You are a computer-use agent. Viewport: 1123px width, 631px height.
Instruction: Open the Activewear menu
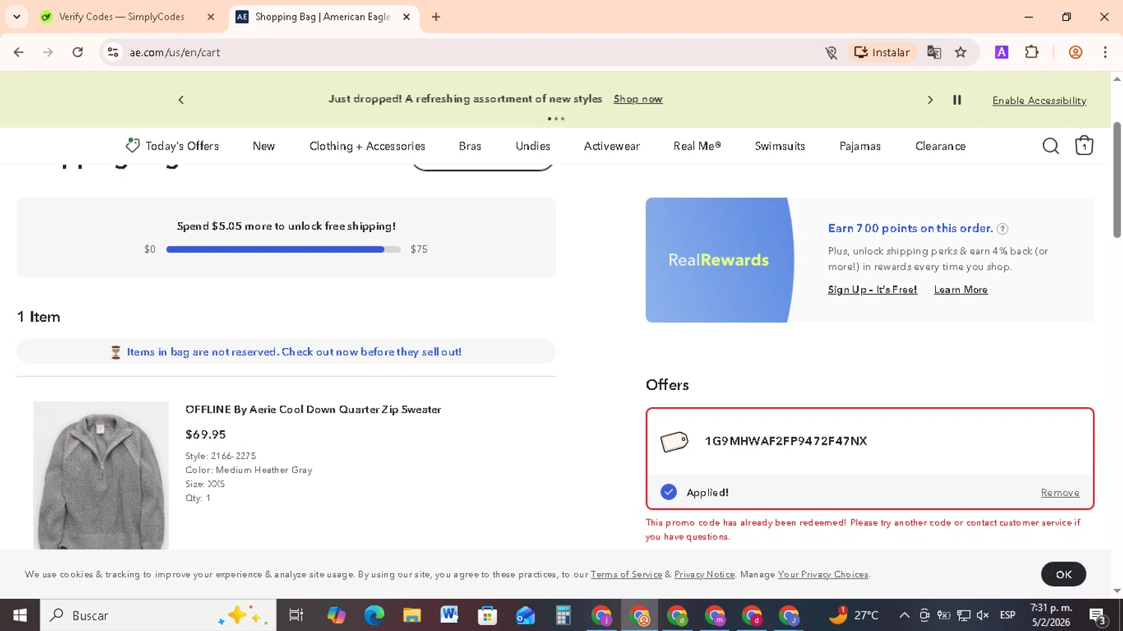[x=612, y=146]
